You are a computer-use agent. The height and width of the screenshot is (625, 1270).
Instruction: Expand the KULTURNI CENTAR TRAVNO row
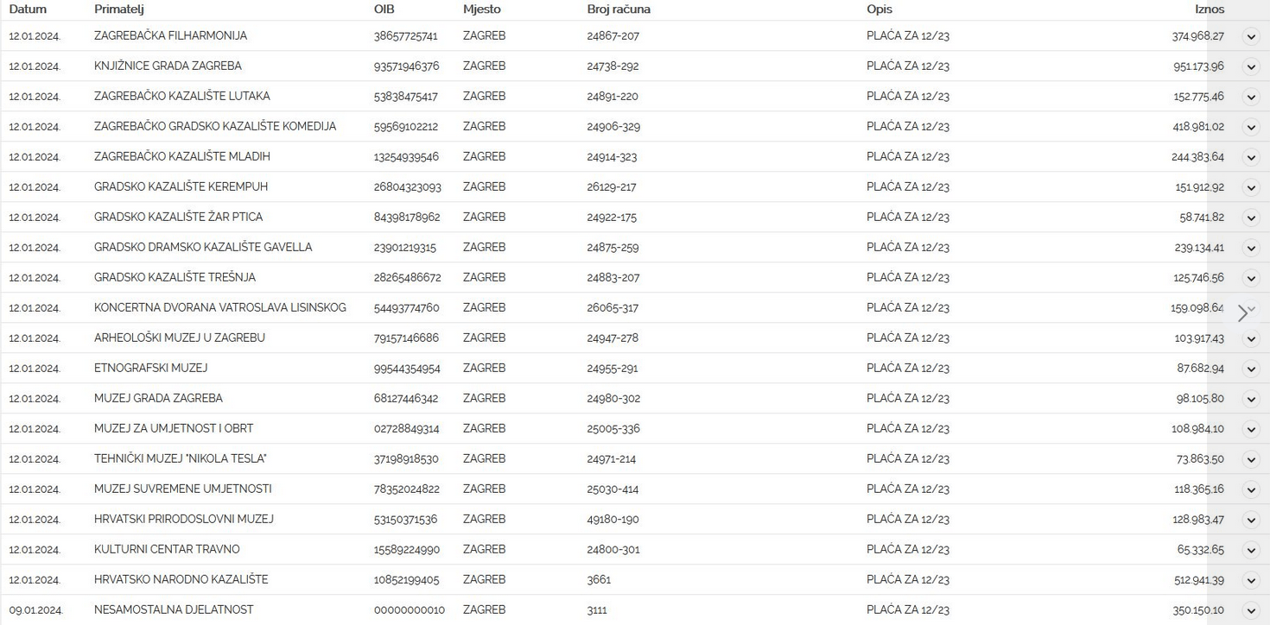tap(1250, 550)
